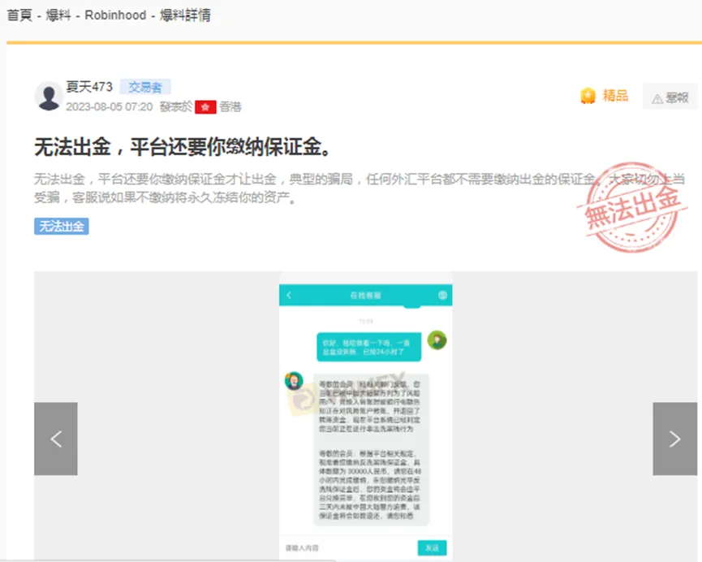
Task: Select the post description paragraph text
Action: click(x=359, y=188)
